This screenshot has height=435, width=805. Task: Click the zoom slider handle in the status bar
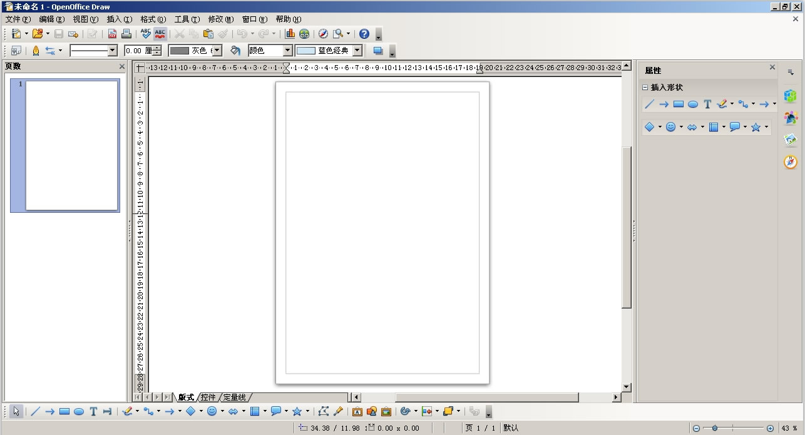[x=715, y=428]
